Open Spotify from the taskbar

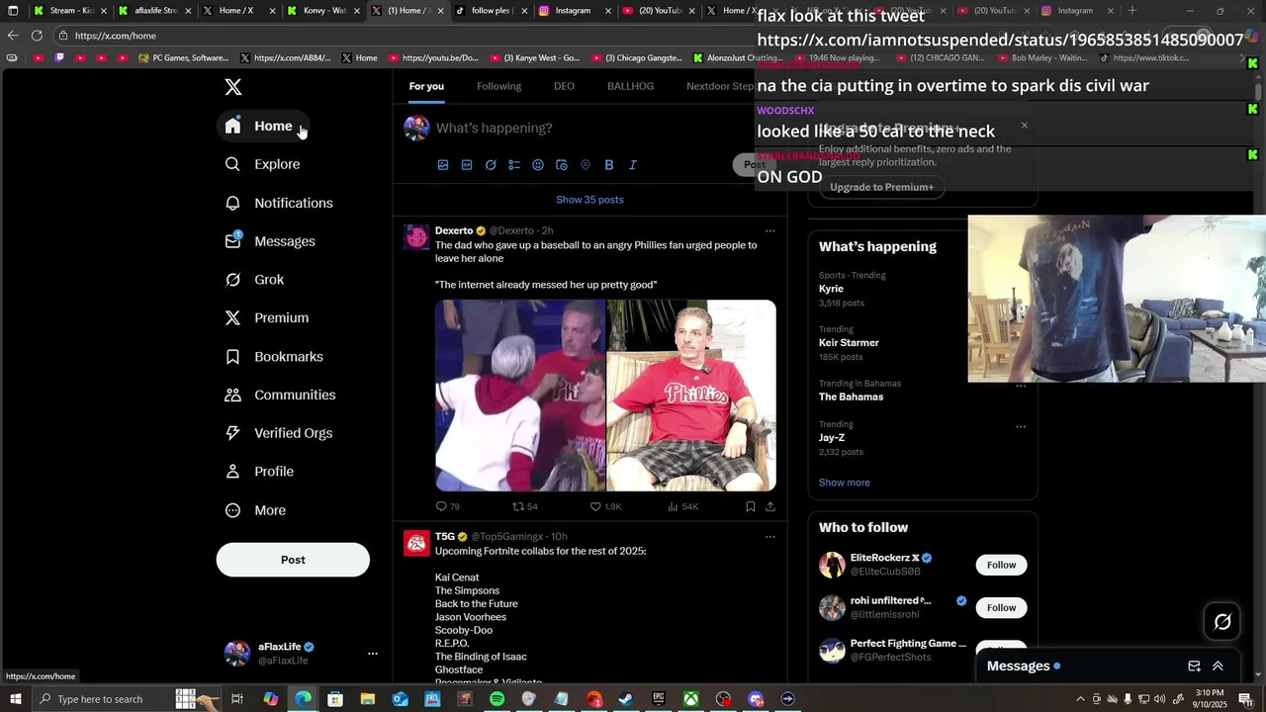[497, 699]
